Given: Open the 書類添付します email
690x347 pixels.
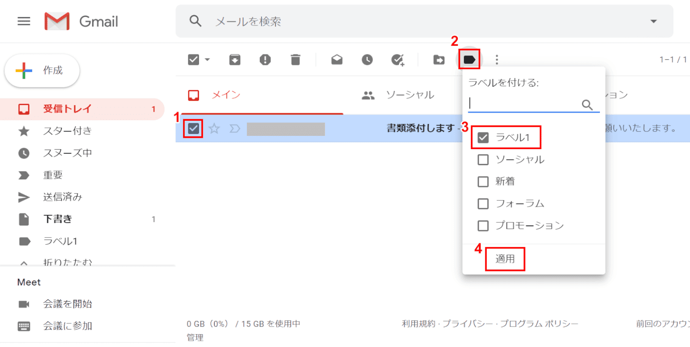Looking at the screenshot, I should pyautogui.click(x=421, y=128).
